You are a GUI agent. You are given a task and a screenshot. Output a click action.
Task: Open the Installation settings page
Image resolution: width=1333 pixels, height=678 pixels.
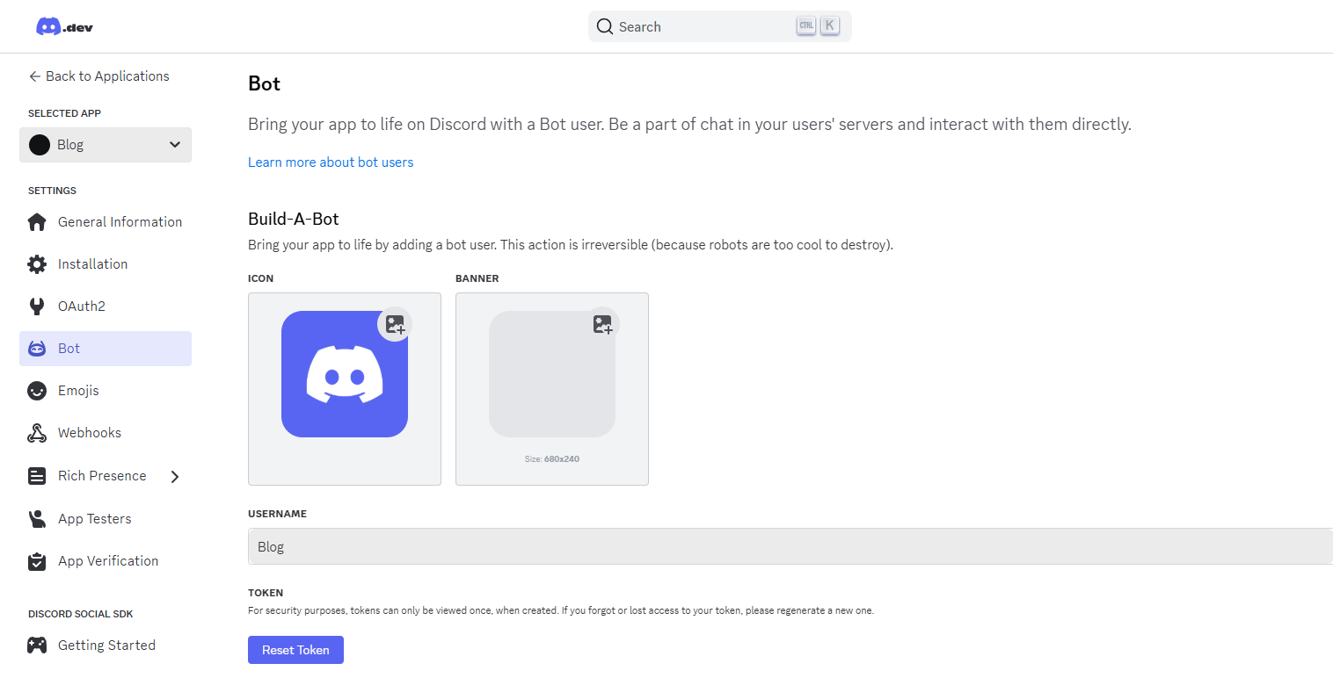coord(106,264)
